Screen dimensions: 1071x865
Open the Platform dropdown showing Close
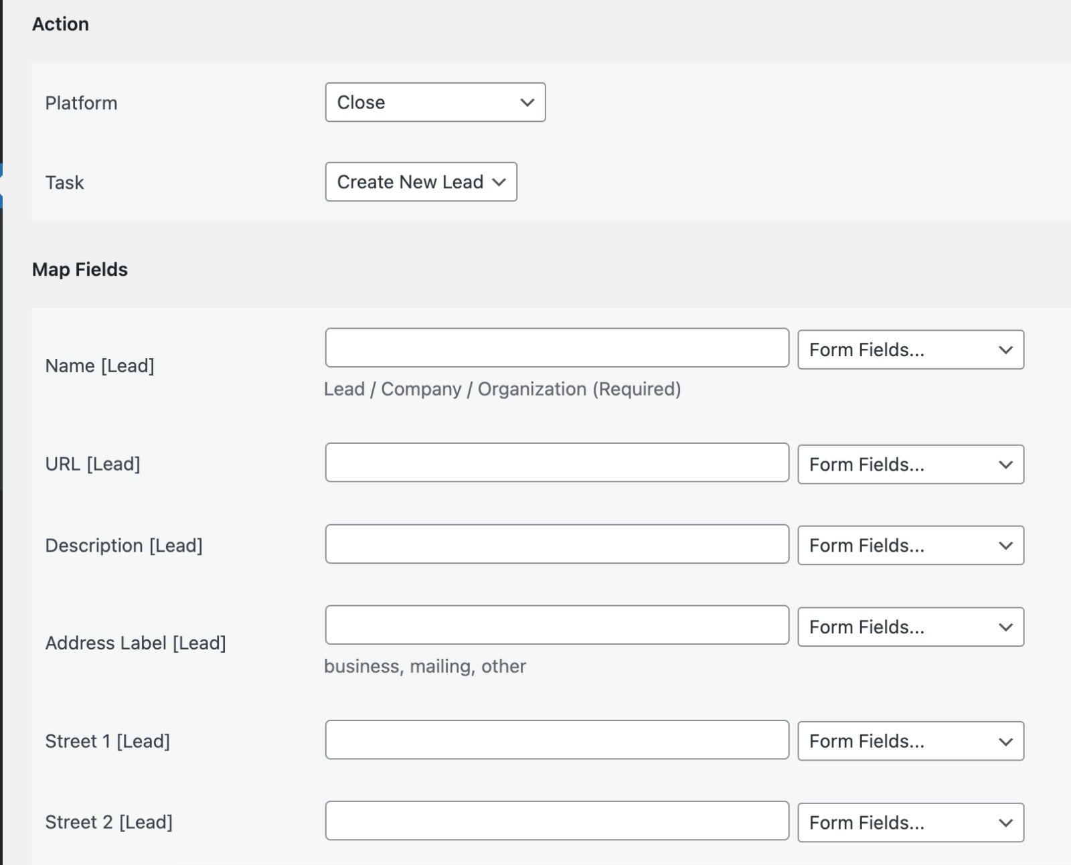click(434, 102)
